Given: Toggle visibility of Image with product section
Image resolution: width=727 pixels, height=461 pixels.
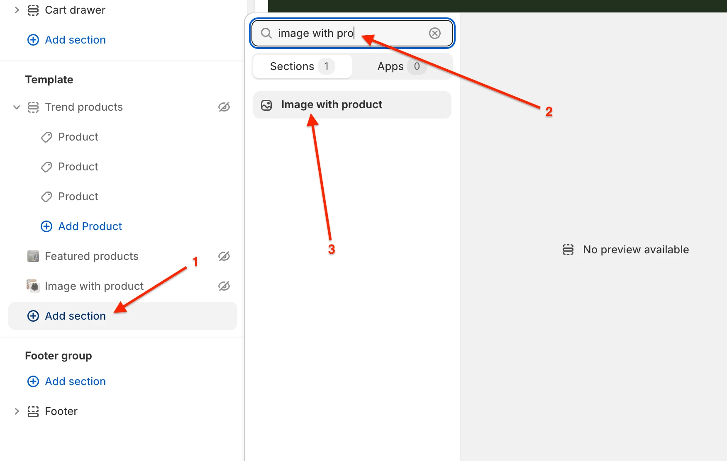Looking at the screenshot, I should 224,286.
